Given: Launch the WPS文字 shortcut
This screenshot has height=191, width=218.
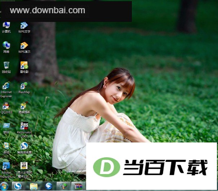Looking at the screenshot, I should click(24, 27).
